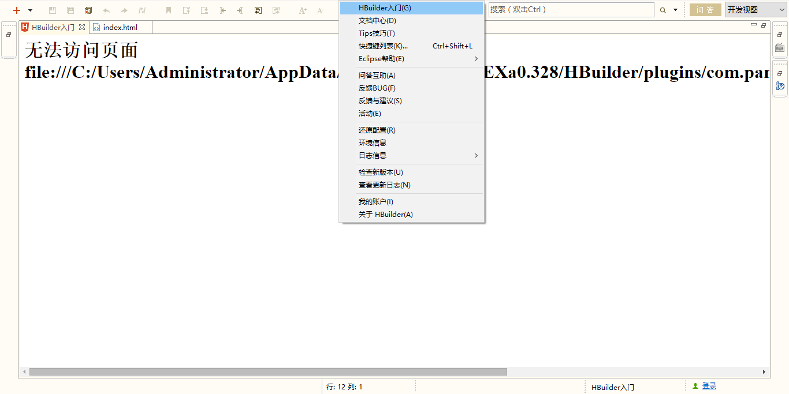Click the next bookmark down-arrow icon

204,10
